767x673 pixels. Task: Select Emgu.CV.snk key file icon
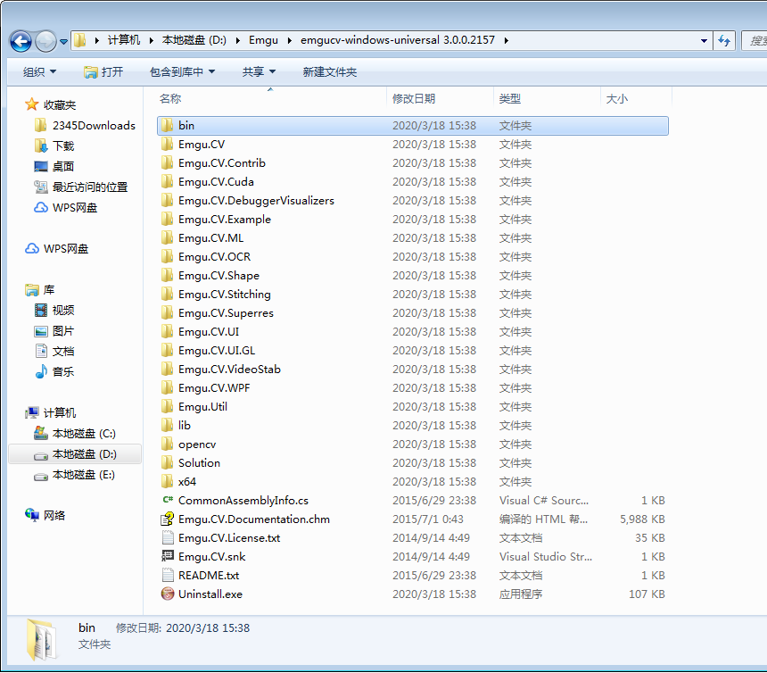click(168, 556)
